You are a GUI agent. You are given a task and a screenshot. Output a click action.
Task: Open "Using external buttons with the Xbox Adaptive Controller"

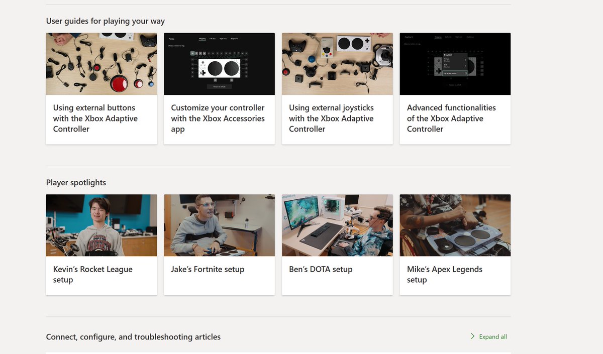pyautogui.click(x=95, y=119)
